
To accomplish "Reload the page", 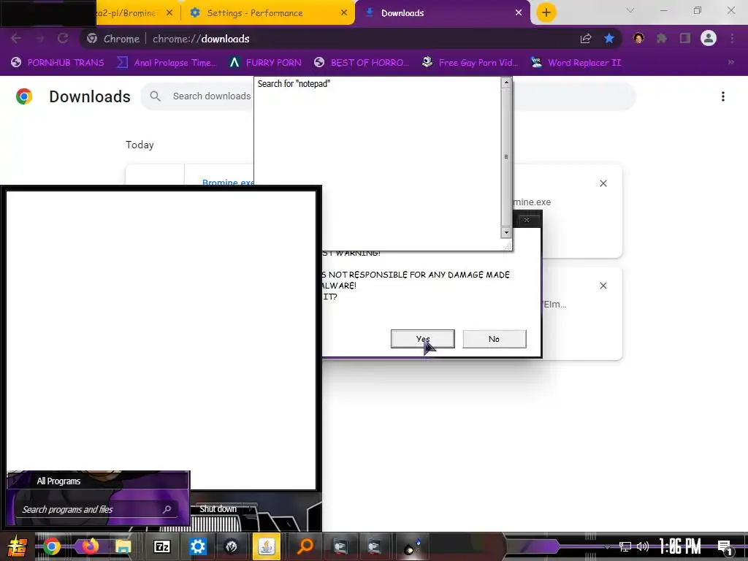I will click(63, 39).
